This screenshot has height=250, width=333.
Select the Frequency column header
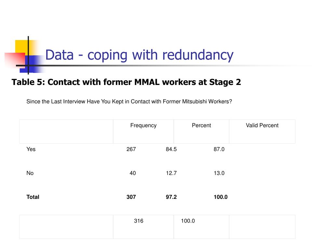tap(143, 125)
